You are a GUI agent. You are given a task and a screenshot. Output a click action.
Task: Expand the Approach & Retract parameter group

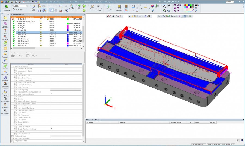(x=16, y=69)
